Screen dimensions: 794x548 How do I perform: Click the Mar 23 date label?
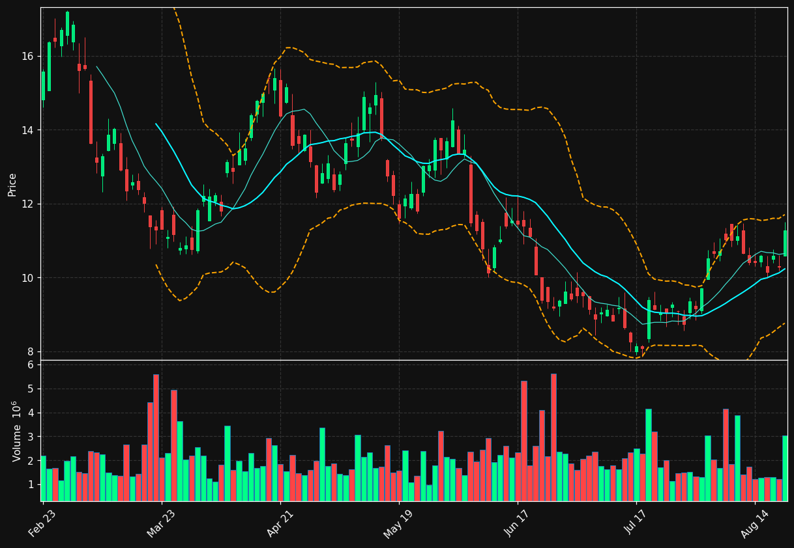161,523
